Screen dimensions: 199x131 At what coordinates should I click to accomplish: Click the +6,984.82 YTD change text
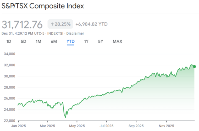point(91,24)
